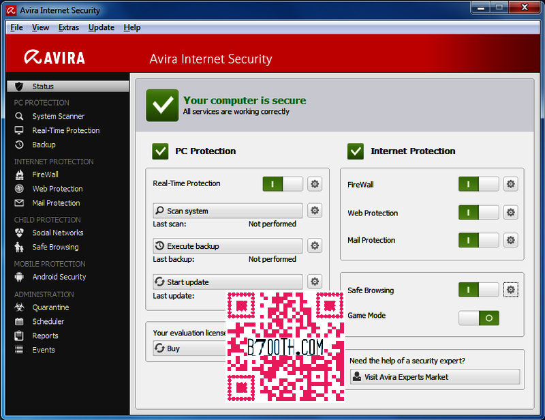The height and width of the screenshot is (420, 545).
Task: Click the Backup clock icon in sidebar
Action: [19, 145]
